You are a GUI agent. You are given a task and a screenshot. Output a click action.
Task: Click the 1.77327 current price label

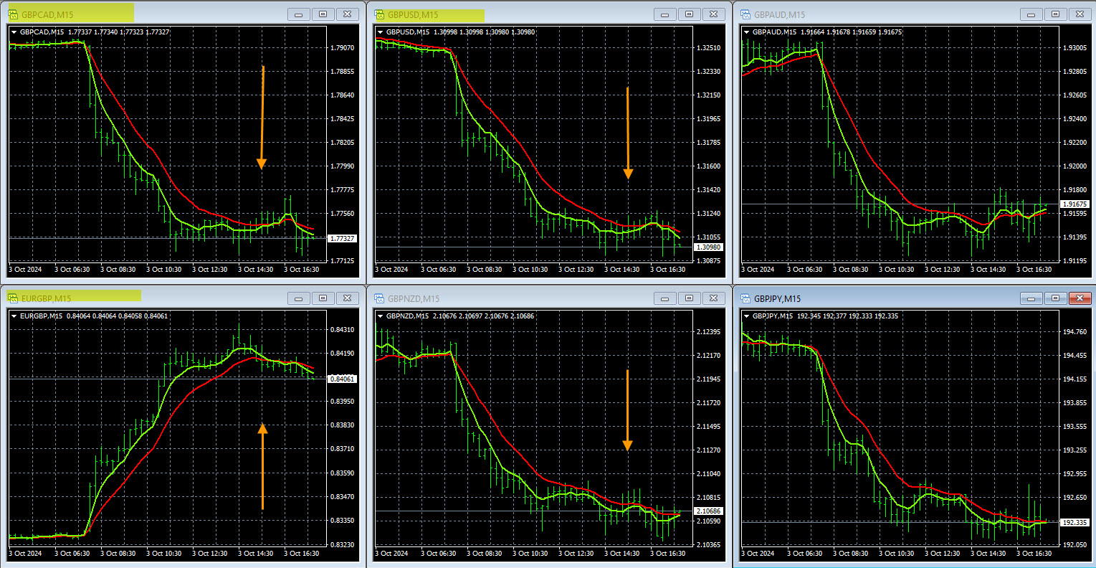click(343, 238)
